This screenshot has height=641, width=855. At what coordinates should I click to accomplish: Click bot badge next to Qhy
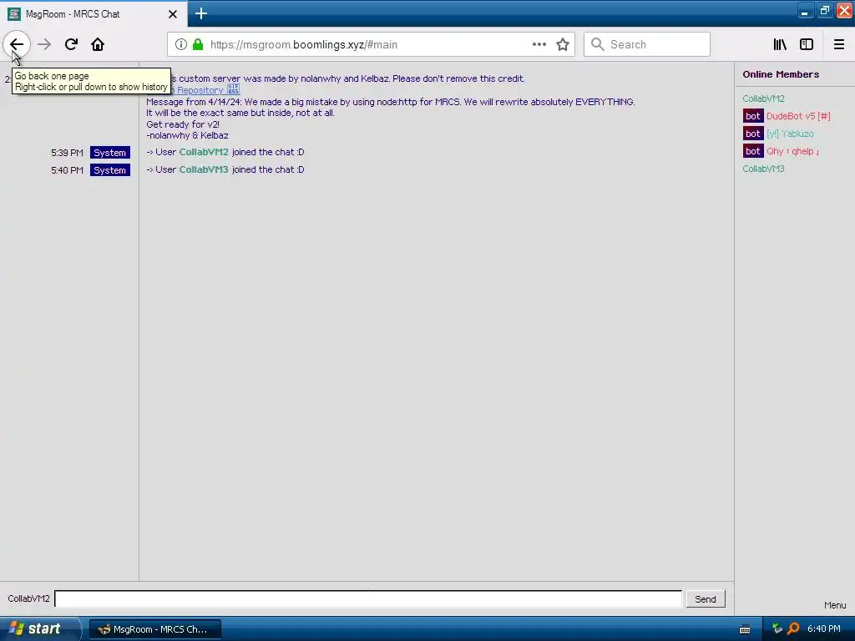pos(753,151)
